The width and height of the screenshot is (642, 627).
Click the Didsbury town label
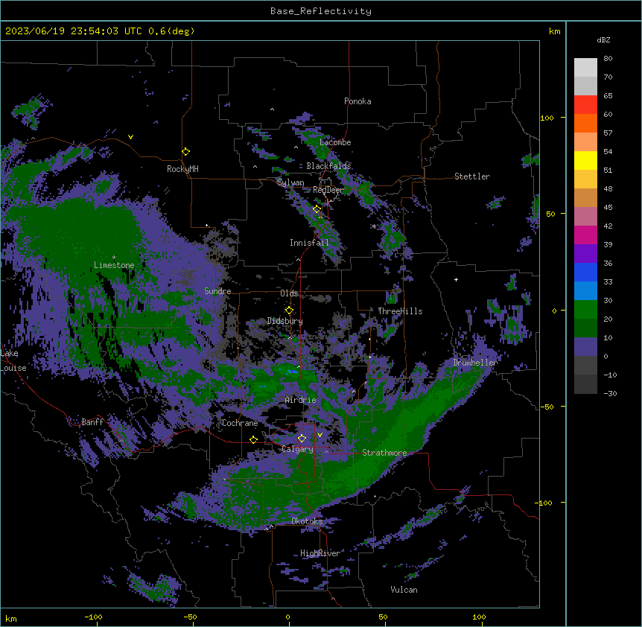point(285,321)
